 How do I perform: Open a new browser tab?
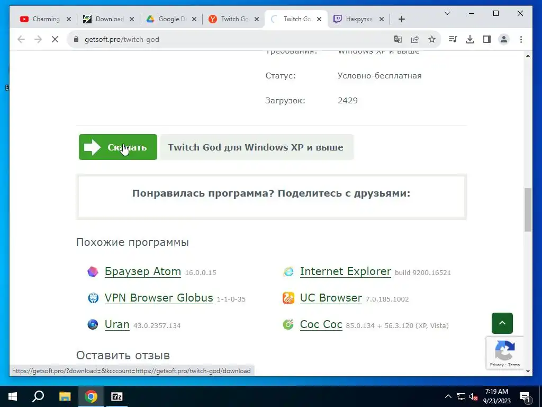(x=402, y=19)
